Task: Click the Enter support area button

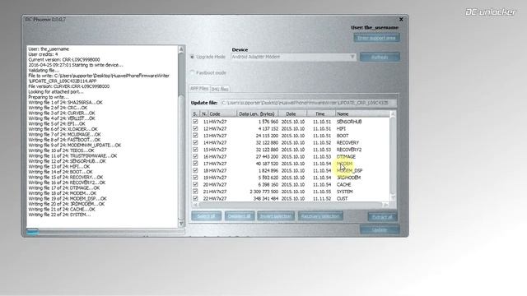Action: [376, 38]
